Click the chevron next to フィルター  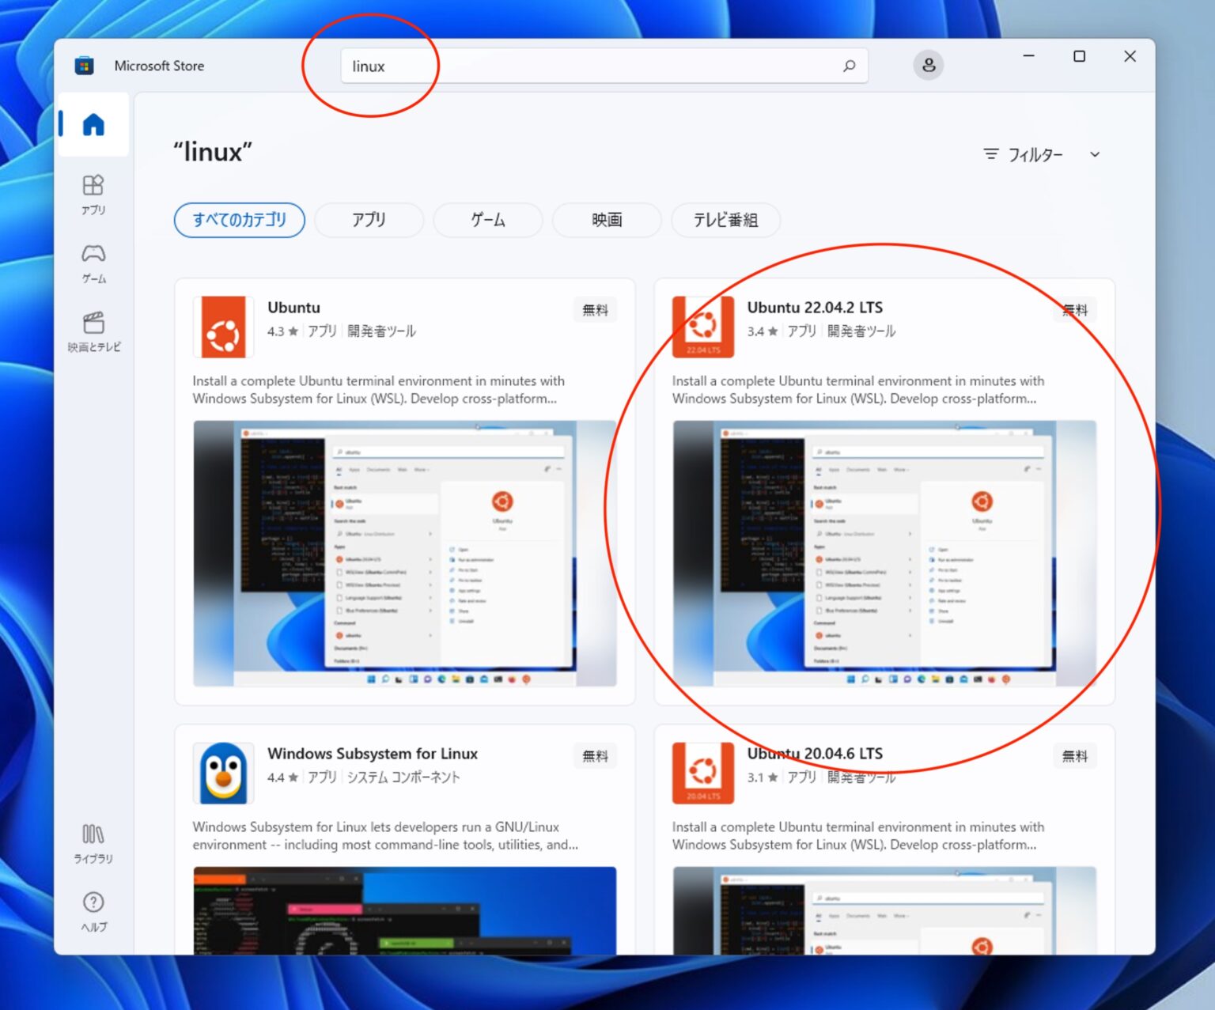[1096, 155]
